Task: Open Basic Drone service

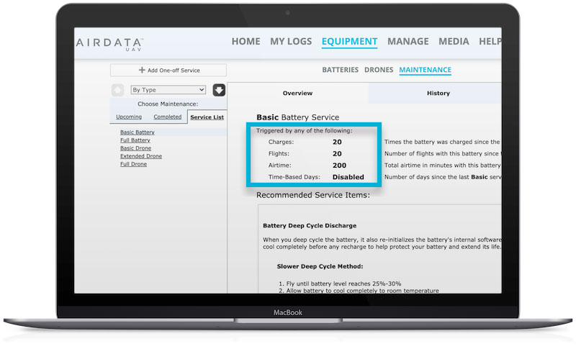Action: [135, 148]
